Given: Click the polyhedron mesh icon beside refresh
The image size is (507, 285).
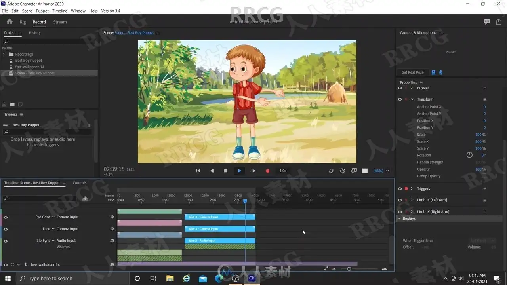Looking at the screenshot, I should (x=343, y=171).
